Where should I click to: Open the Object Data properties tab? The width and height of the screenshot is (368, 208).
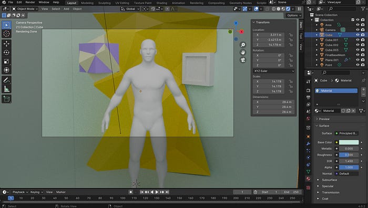[x=309, y=172]
